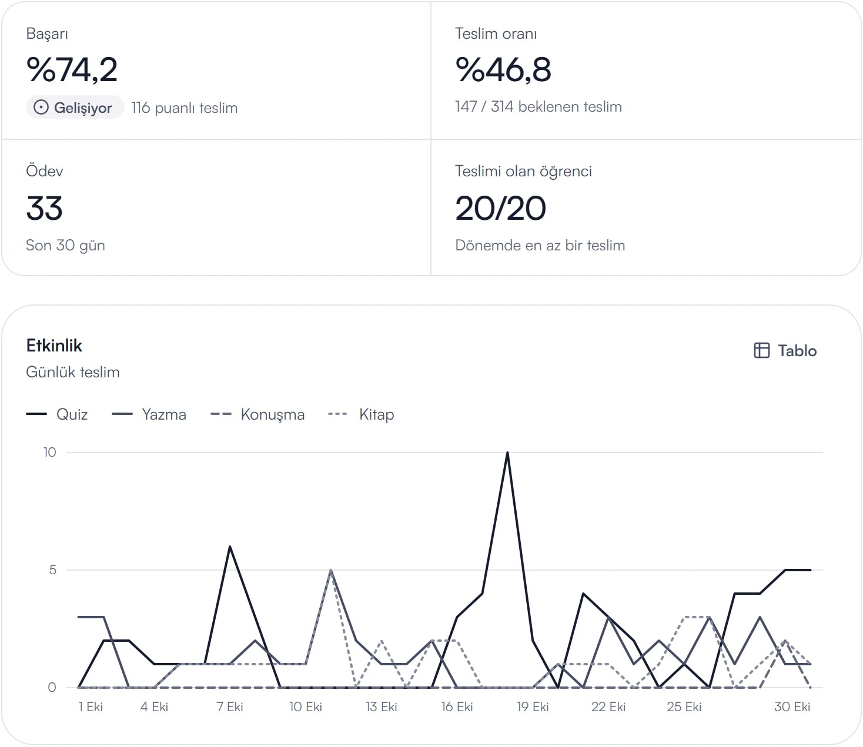
Task: Switch the chart to Tablo view
Action: tap(785, 350)
